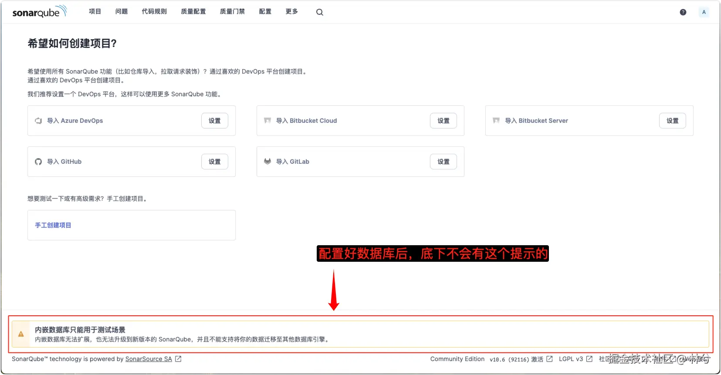Click the Community Edition footer text
This screenshot has height=375, width=721.
457,359
